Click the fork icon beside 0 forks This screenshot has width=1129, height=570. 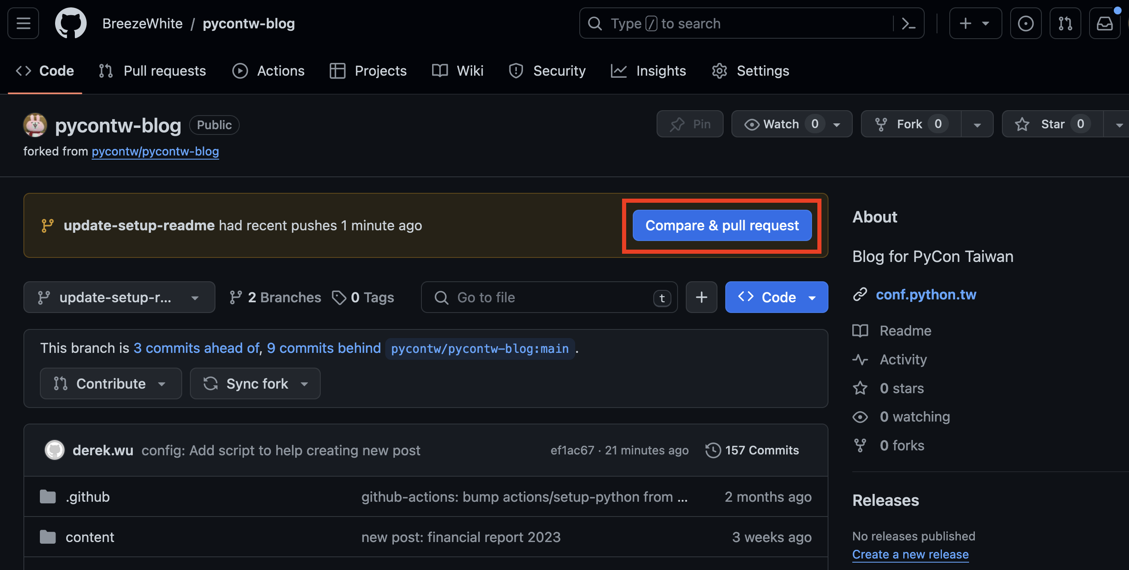pyautogui.click(x=860, y=445)
